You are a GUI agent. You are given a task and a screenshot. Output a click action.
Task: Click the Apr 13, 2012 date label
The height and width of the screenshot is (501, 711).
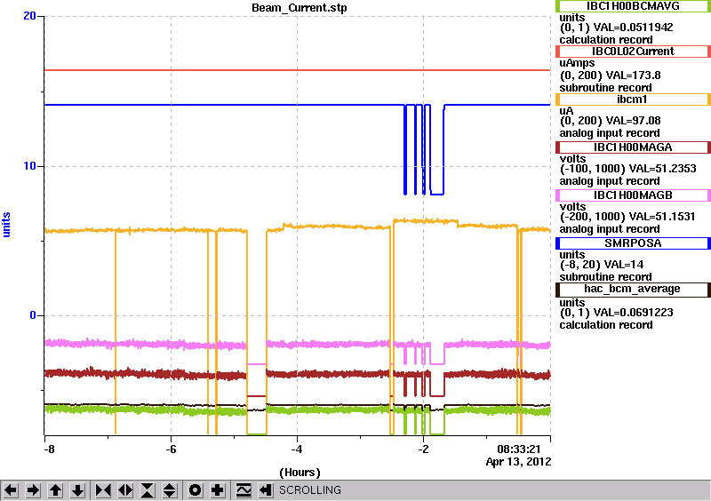519,462
